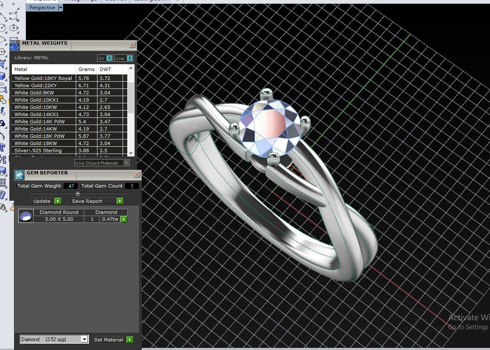
Task: Select the White Gold:18K PdW row
Action: tap(70, 136)
